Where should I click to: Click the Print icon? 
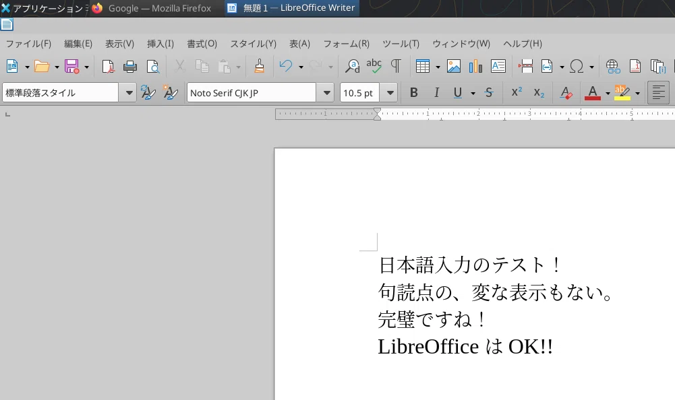tap(130, 66)
